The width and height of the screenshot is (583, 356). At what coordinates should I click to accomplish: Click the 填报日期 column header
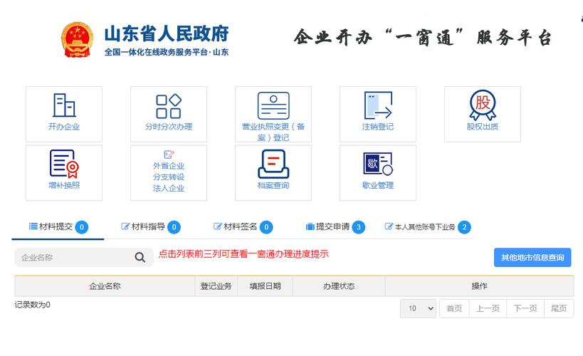[265, 286]
